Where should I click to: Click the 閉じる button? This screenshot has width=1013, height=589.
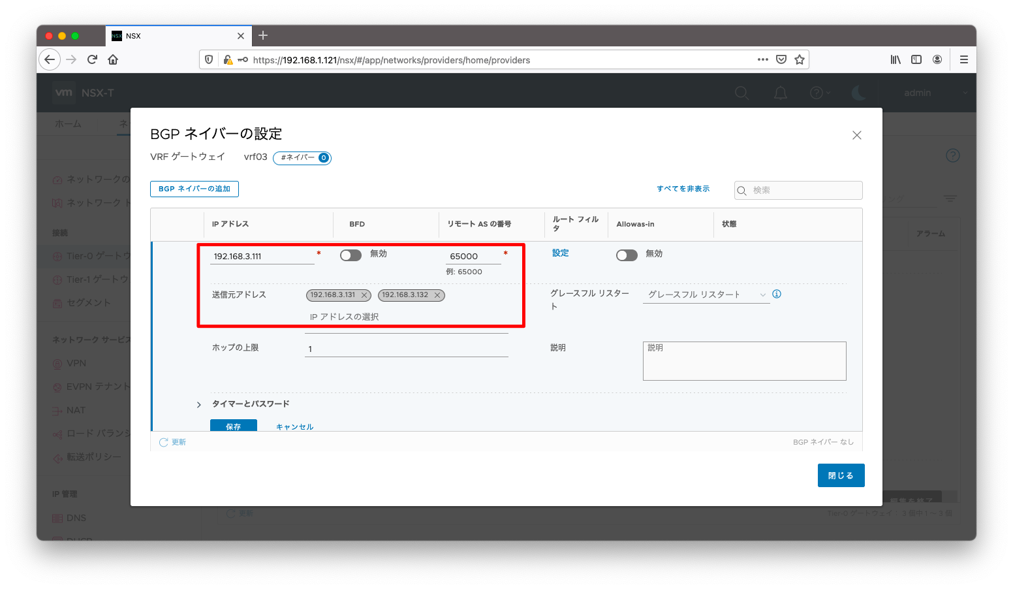click(x=841, y=475)
